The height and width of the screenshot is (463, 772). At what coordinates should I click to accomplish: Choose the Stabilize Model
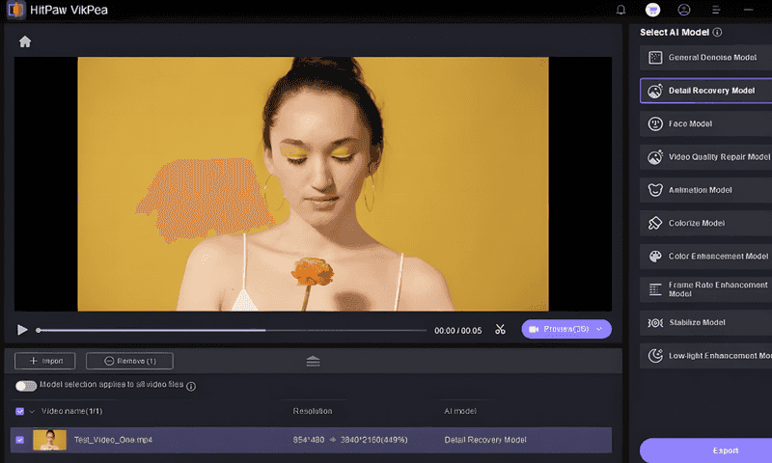[x=706, y=322]
